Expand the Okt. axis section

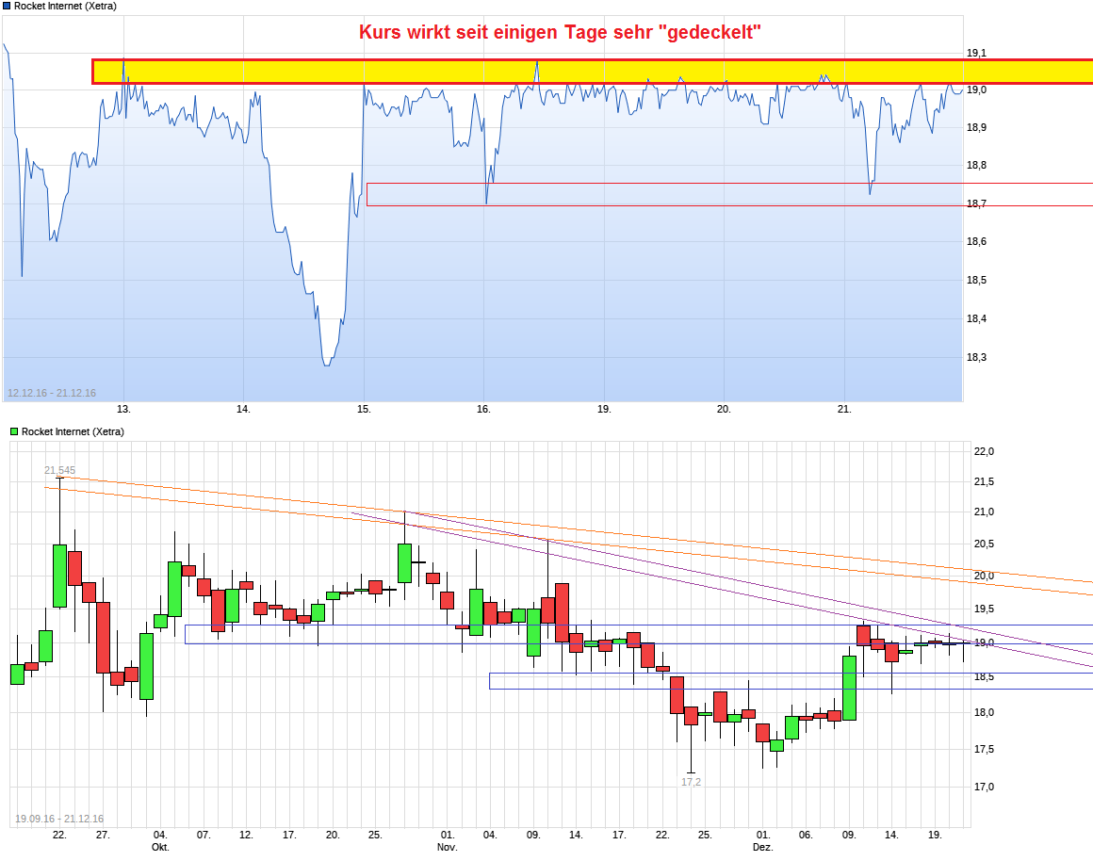[160, 846]
